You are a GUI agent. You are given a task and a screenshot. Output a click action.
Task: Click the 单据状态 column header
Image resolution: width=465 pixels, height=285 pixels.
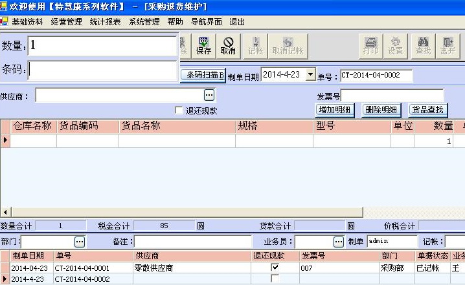tap(433, 256)
